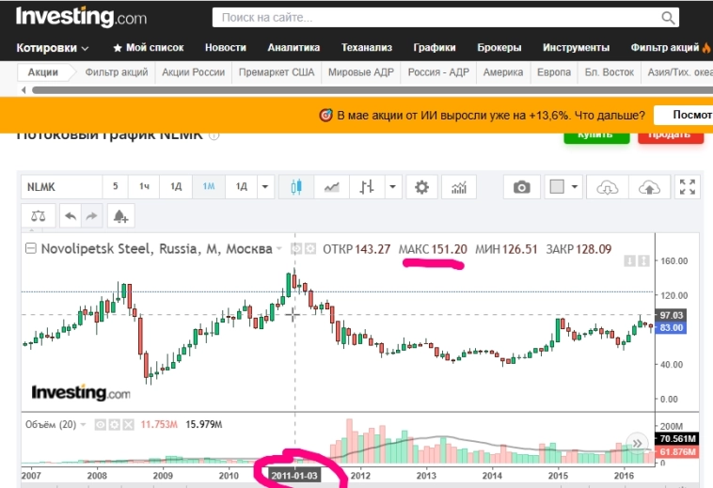Click the load chart cloud upload icon
Viewport: 713px width, 488px height.
coord(649,187)
